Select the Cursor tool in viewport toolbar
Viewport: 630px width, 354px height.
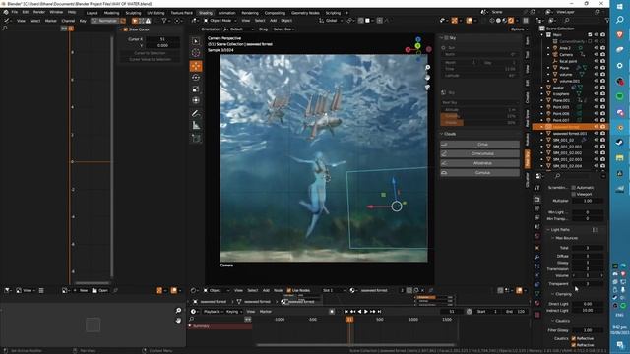point(196,52)
